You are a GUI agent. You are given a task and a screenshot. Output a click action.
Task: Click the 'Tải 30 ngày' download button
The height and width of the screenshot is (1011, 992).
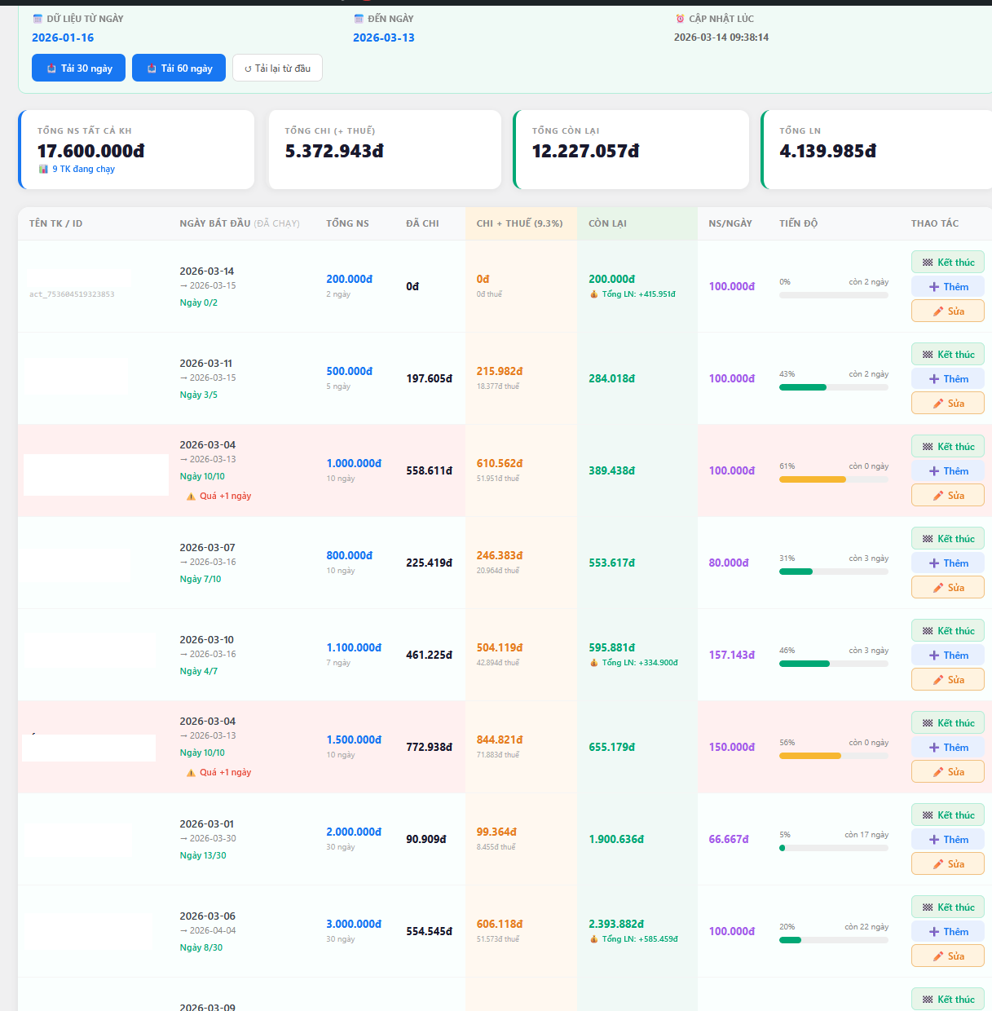click(78, 68)
